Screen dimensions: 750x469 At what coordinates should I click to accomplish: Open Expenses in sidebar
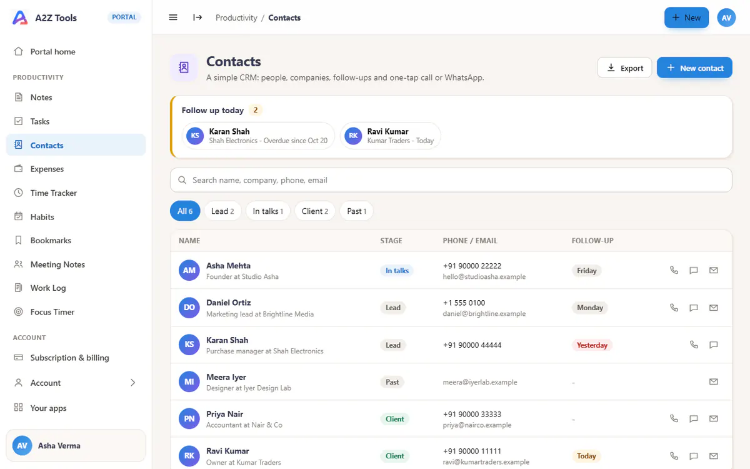click(x=76, y=169)
